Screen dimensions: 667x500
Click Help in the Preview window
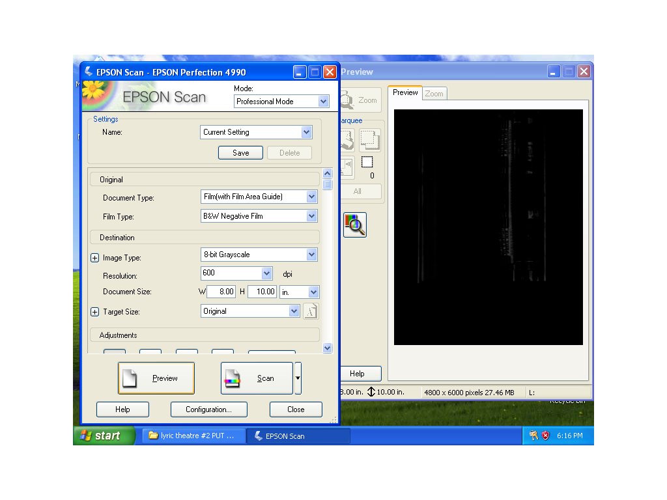point(360,373)
